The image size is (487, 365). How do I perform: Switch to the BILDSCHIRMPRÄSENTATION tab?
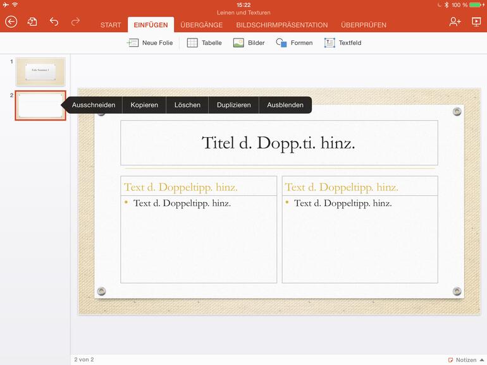pos(281,25)
